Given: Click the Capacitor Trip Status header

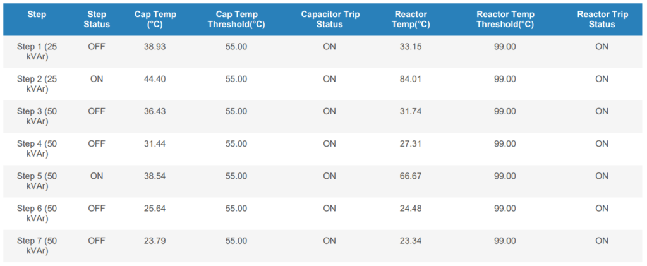Looking at the screenshot, I should (330, 20).
